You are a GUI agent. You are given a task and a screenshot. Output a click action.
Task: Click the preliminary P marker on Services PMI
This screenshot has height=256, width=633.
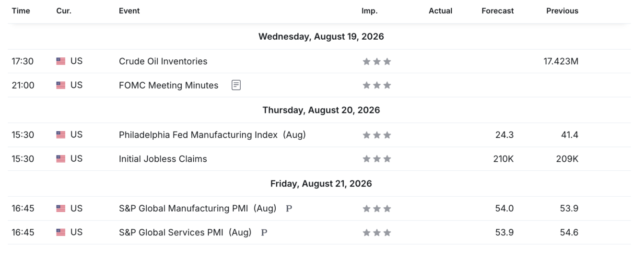pos(264,233)
